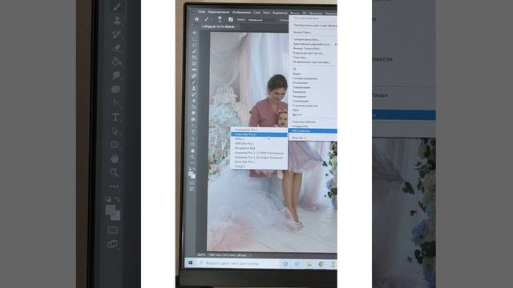Open Task View on the taskbar
This screenshot has height=288, width=513.
click(297, 264)
